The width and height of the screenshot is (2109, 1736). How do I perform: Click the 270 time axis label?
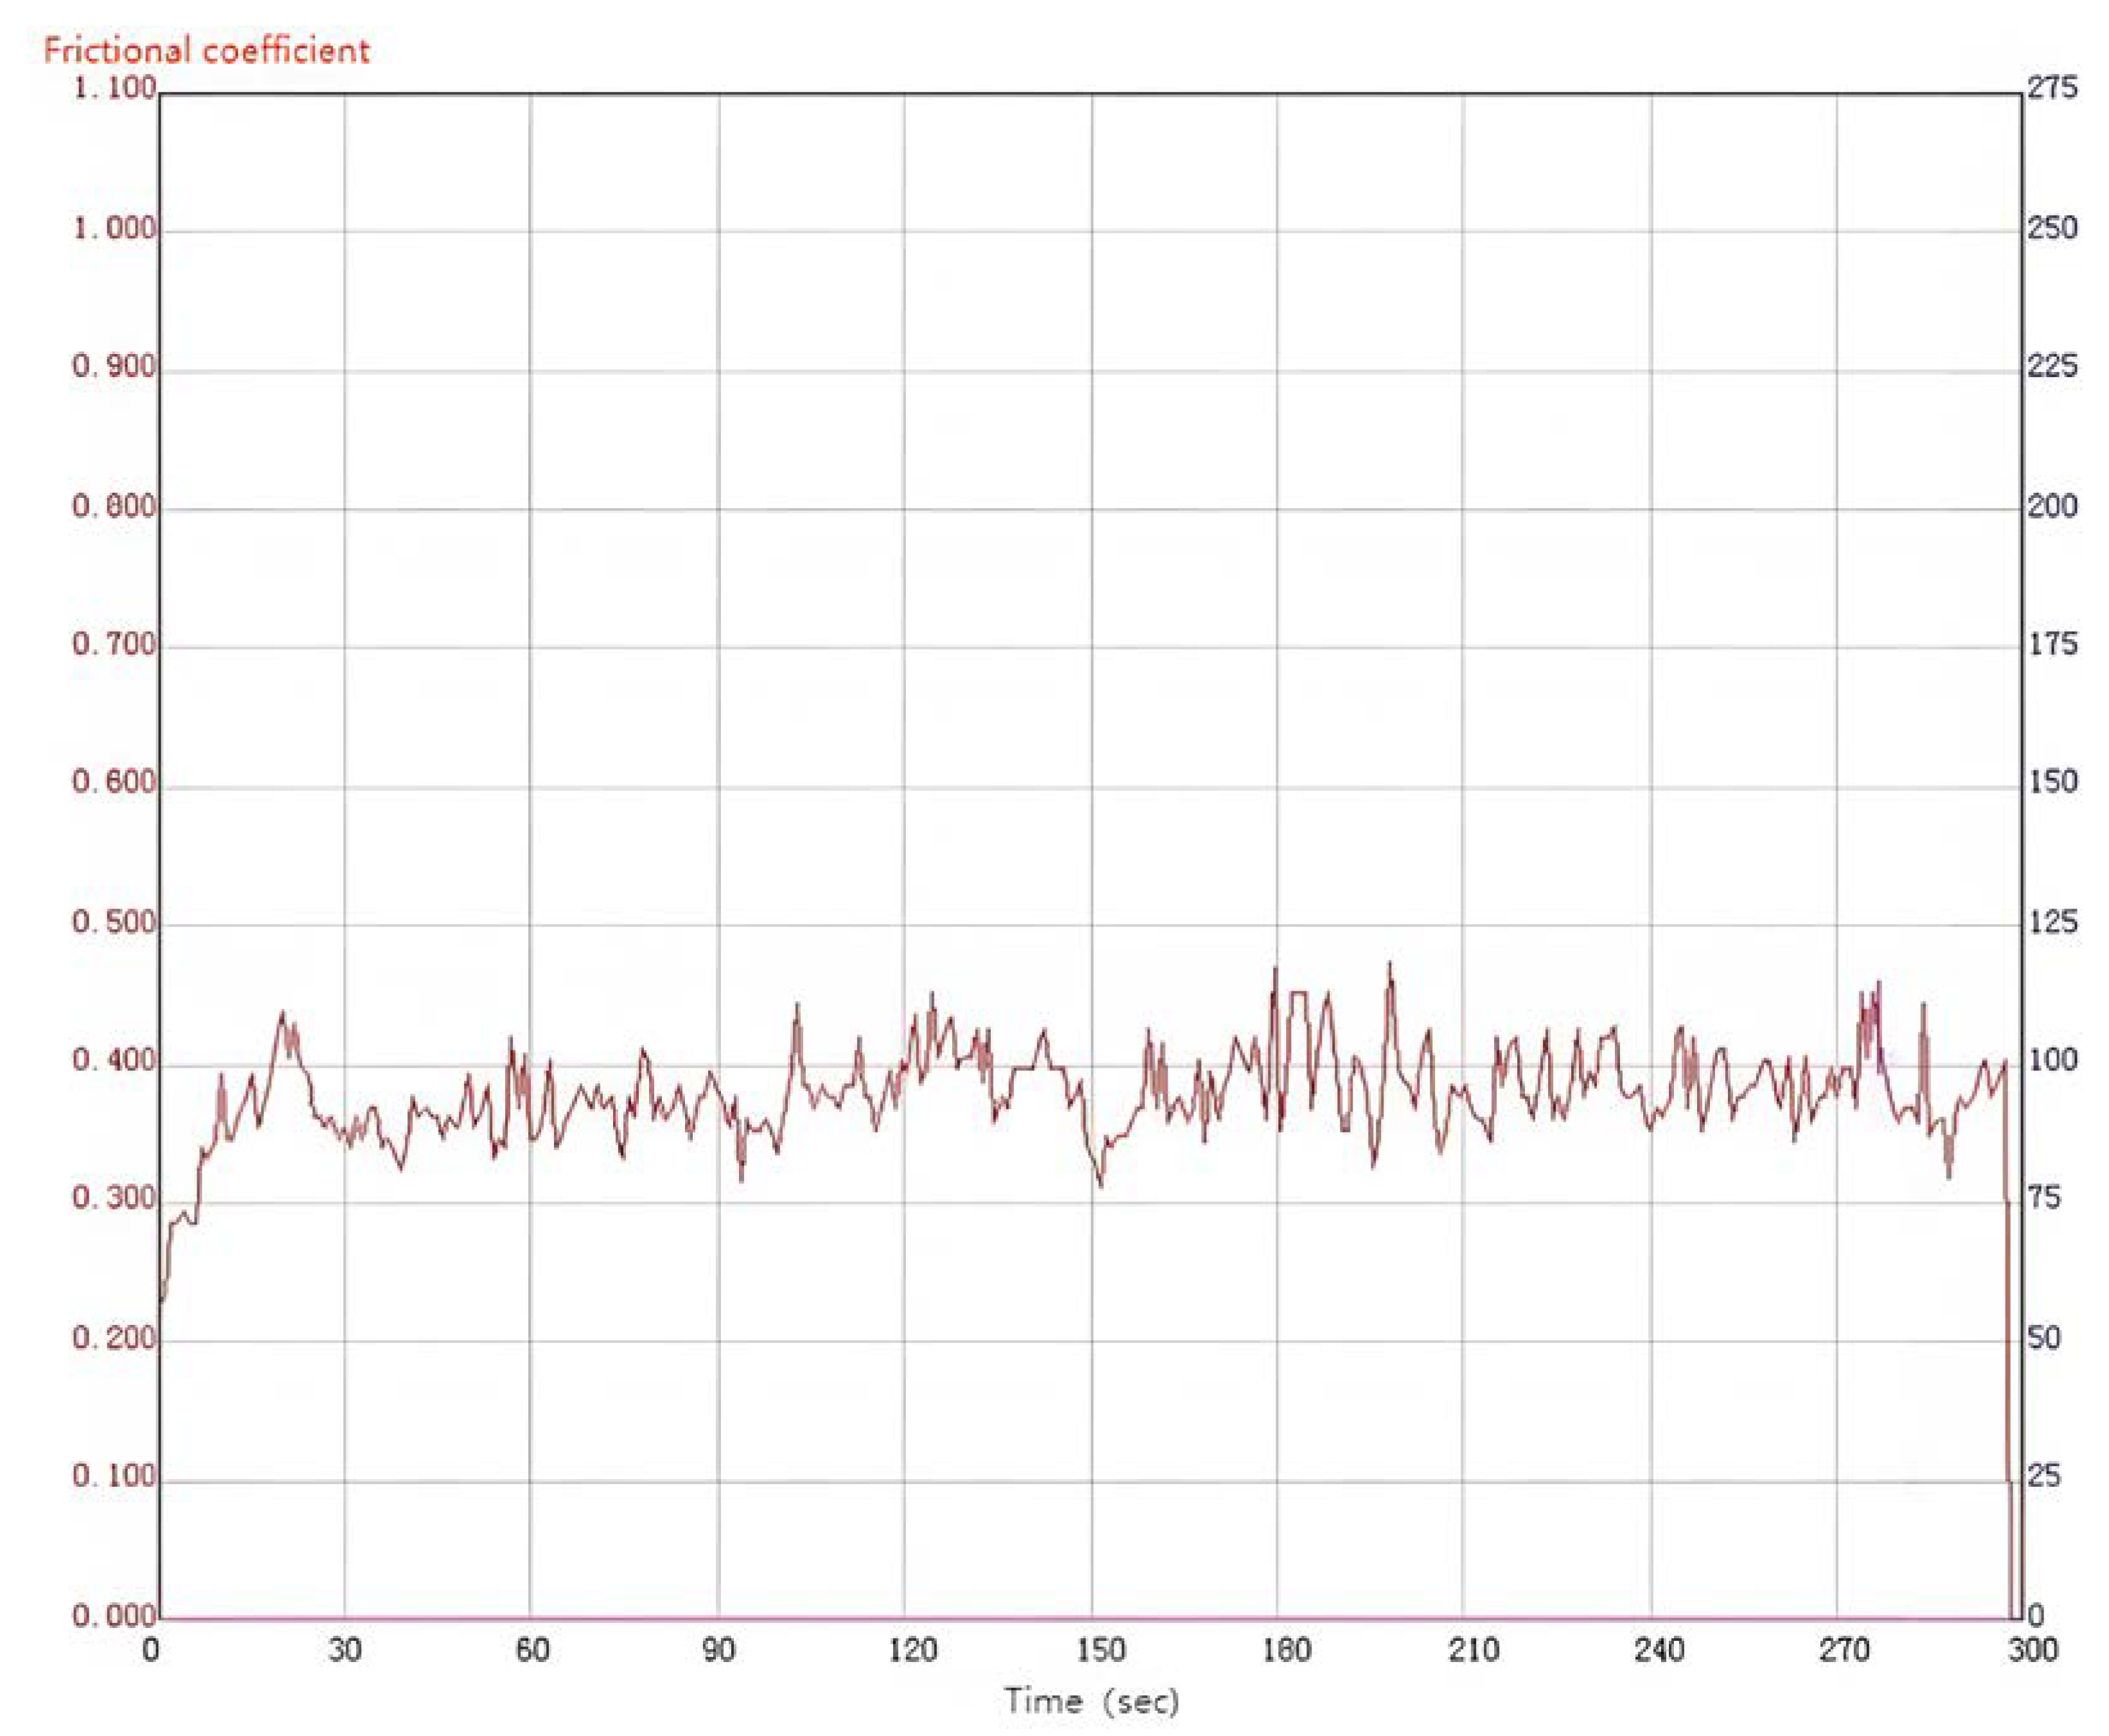pos(1844,1649)
